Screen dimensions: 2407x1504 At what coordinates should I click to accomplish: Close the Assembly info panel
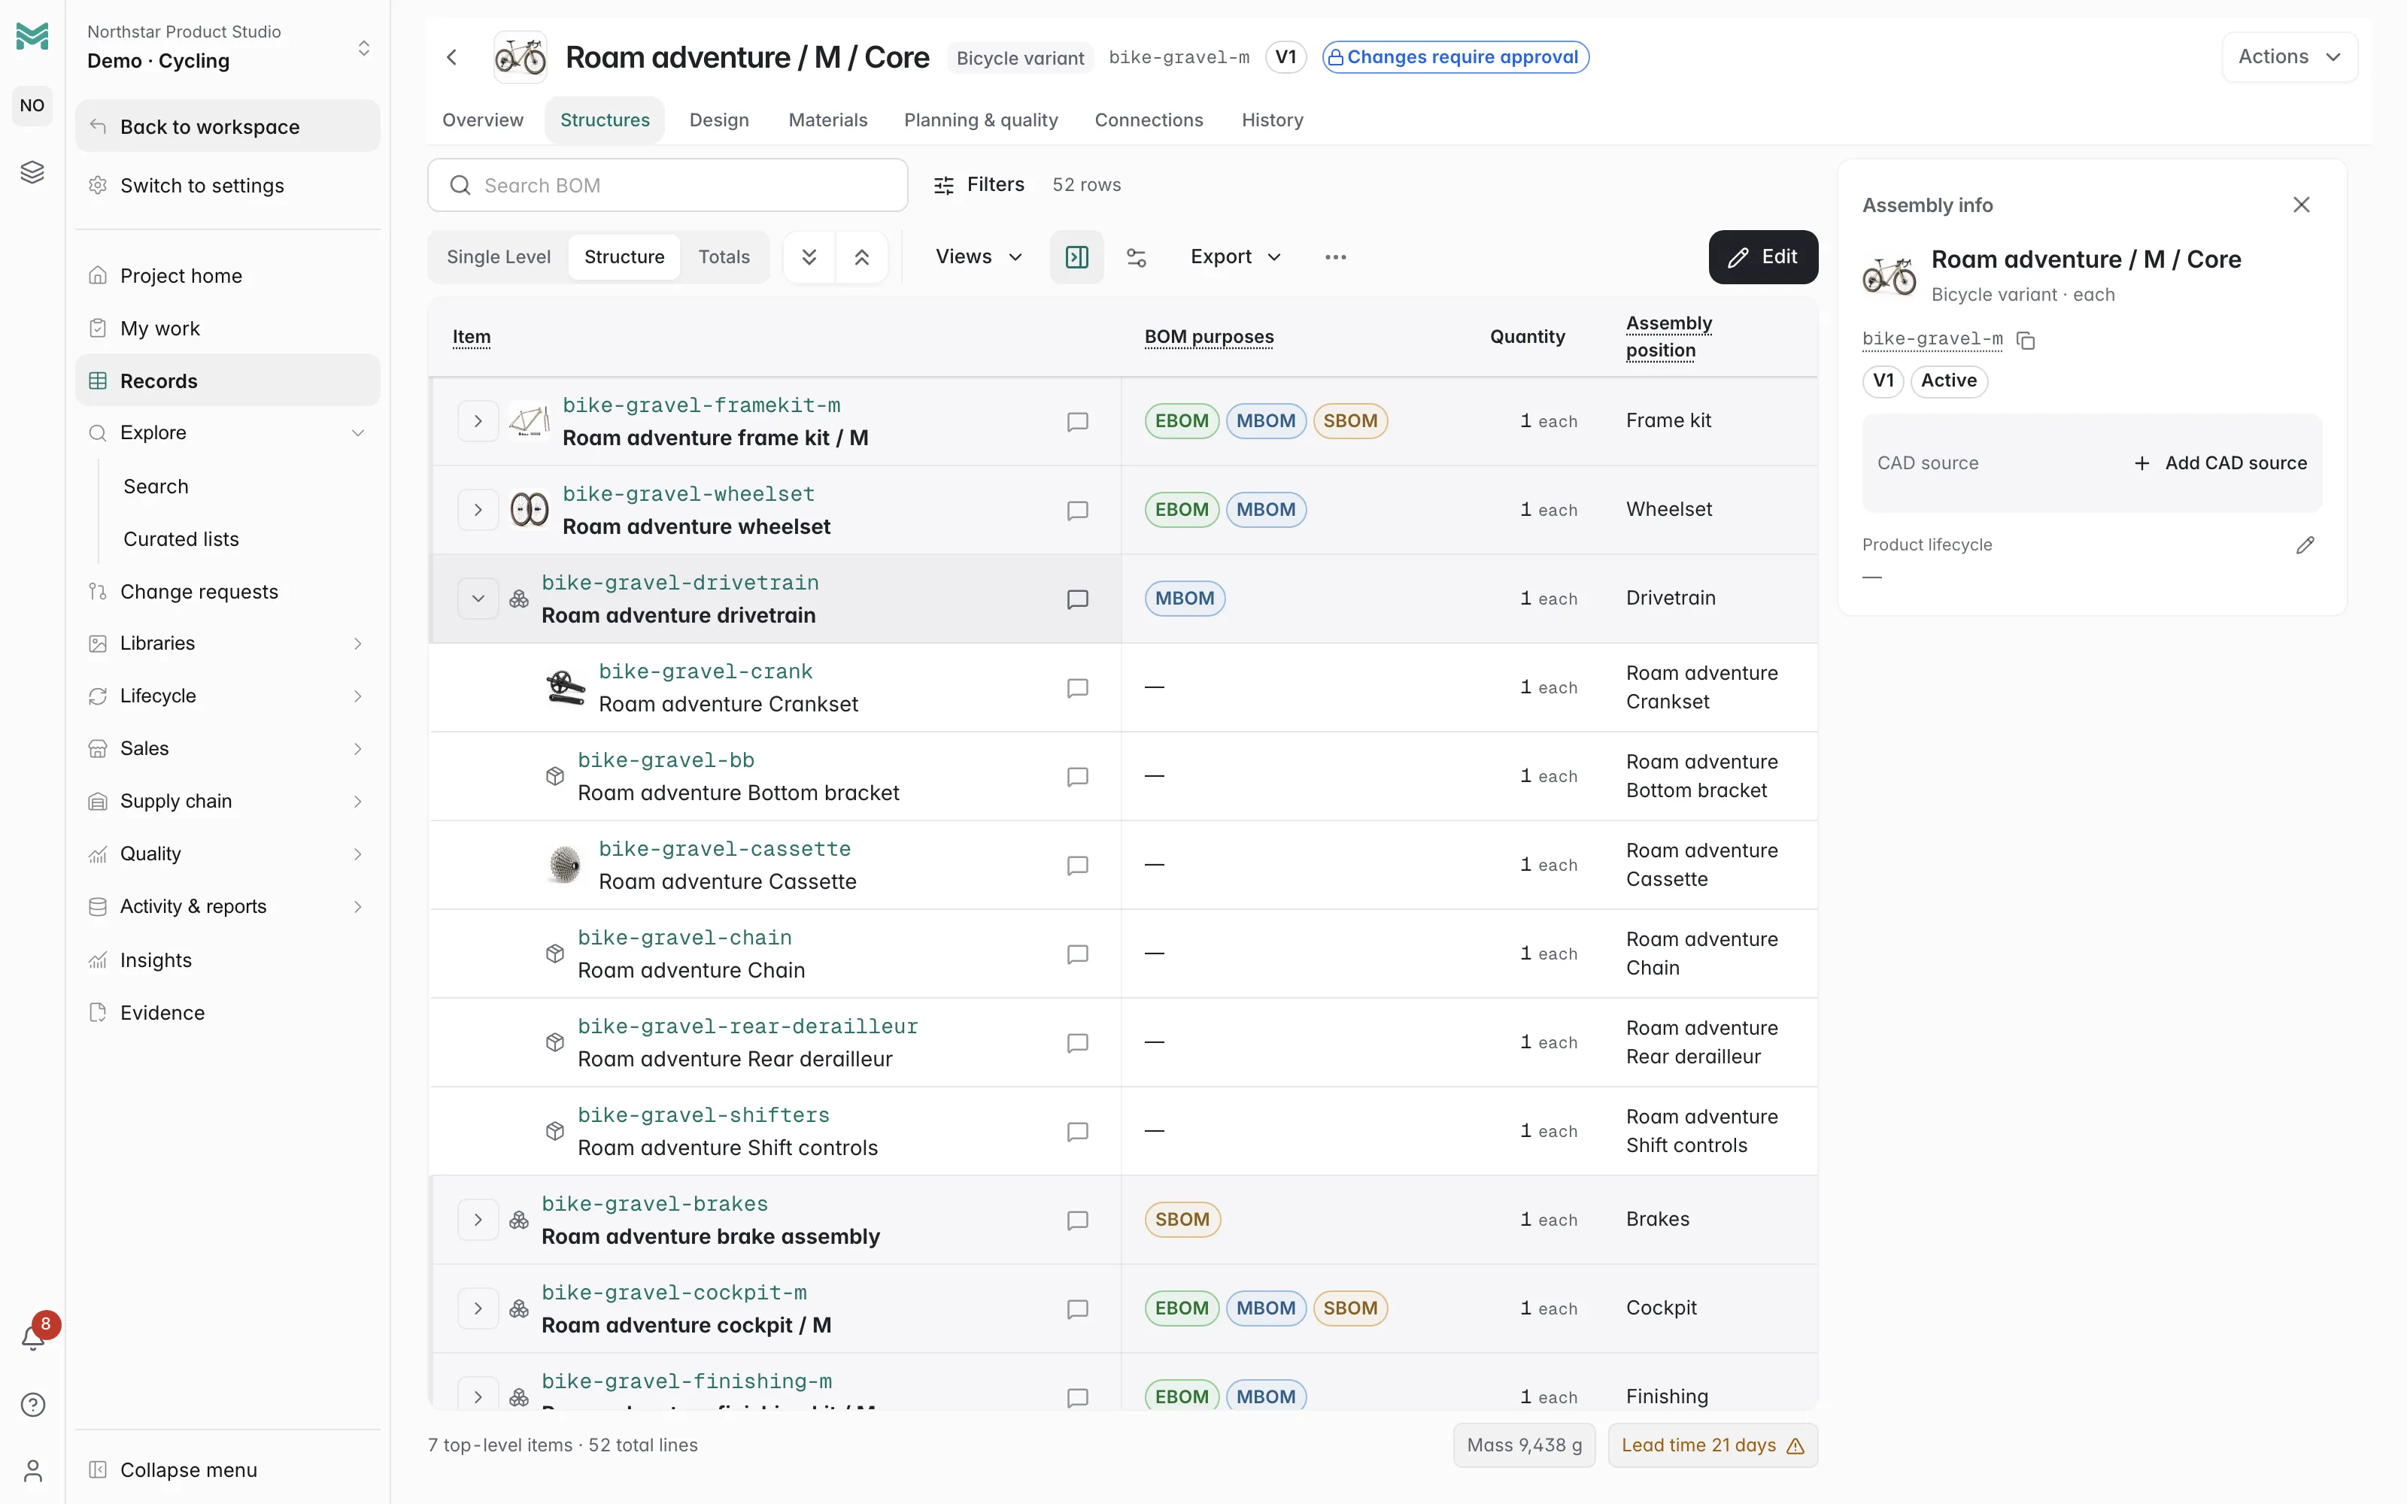[x=2301, y=205]
